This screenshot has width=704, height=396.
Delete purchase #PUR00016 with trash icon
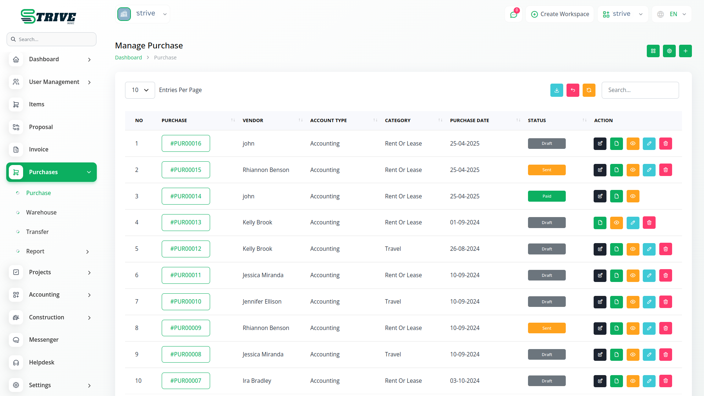[665, 143]
